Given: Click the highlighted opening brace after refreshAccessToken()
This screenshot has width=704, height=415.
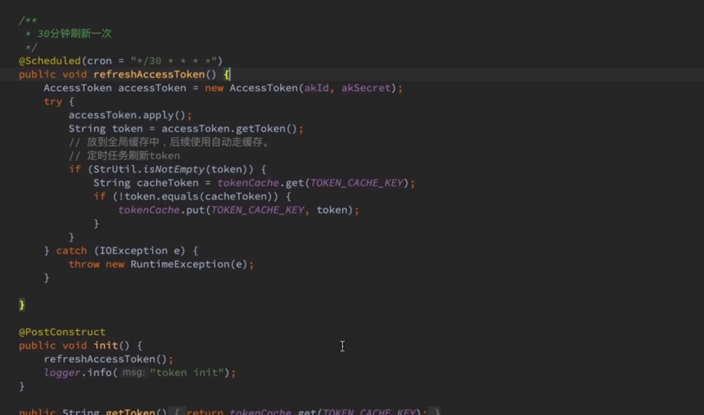Looking at the screenshot, I should click(x=227, y=74).
